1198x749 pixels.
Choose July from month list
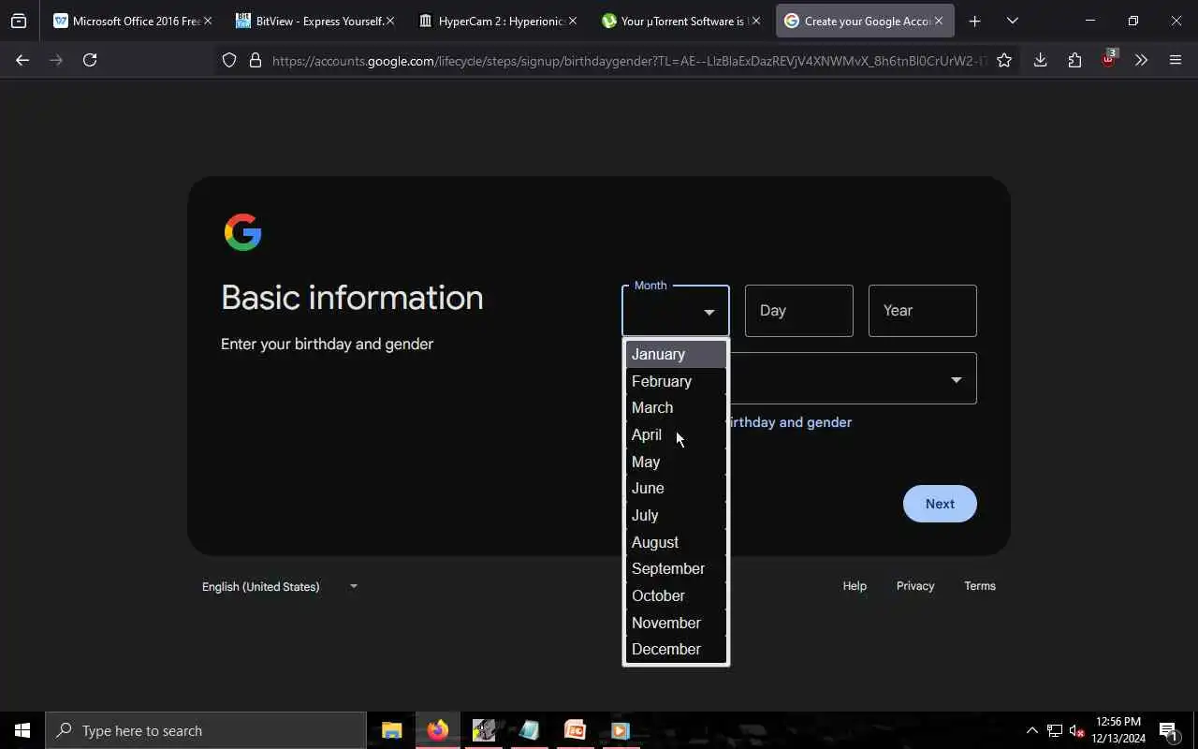pyautogui.click(x=675, y=515)
